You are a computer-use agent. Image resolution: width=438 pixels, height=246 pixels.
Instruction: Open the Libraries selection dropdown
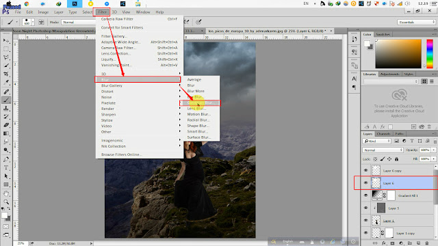[x=391, y=81]
